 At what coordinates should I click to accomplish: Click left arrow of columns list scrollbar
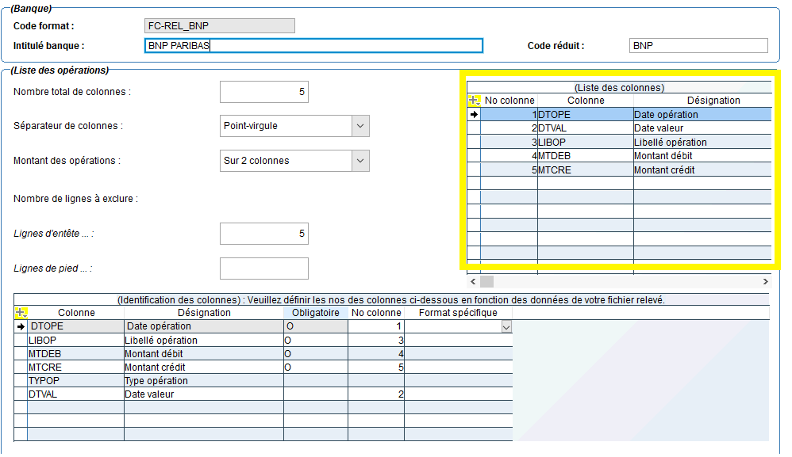coord(473,282)
